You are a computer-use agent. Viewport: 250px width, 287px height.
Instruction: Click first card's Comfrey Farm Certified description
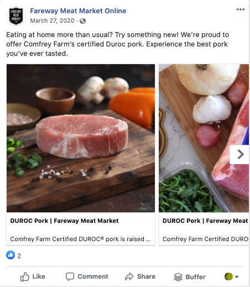pos(80,239)
